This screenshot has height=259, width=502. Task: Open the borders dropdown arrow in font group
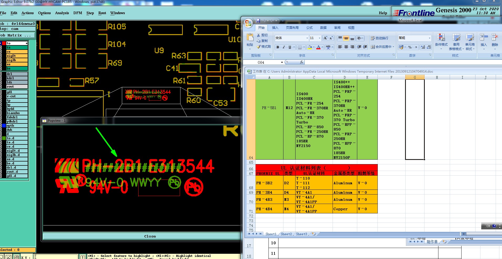click(304, 47)
